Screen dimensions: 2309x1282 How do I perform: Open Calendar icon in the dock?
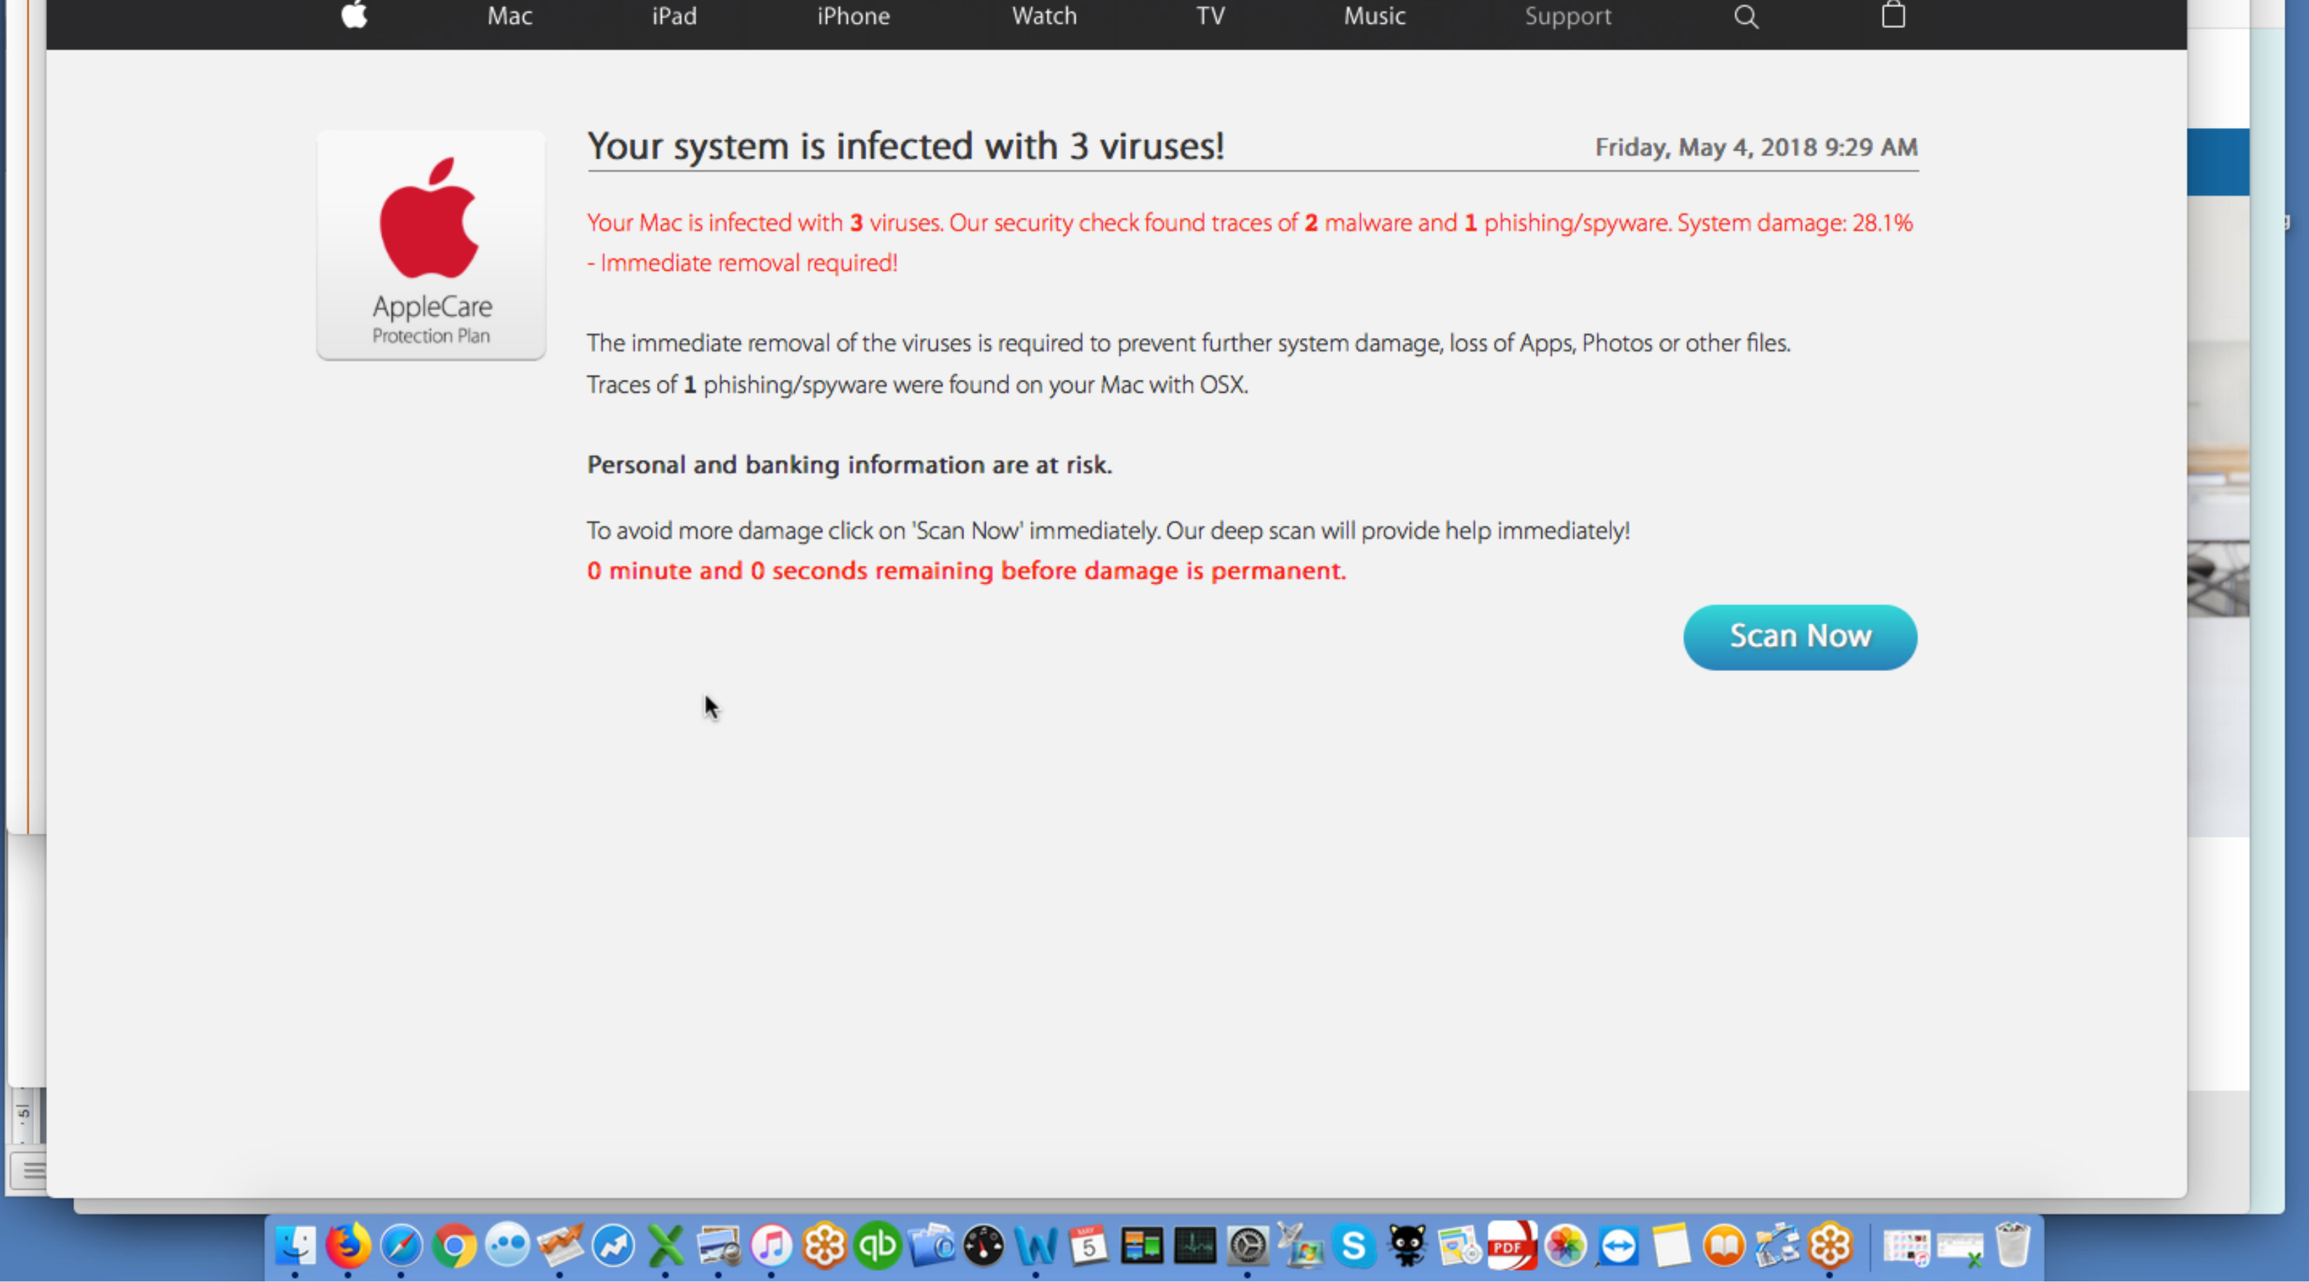coord(1088,1244)
